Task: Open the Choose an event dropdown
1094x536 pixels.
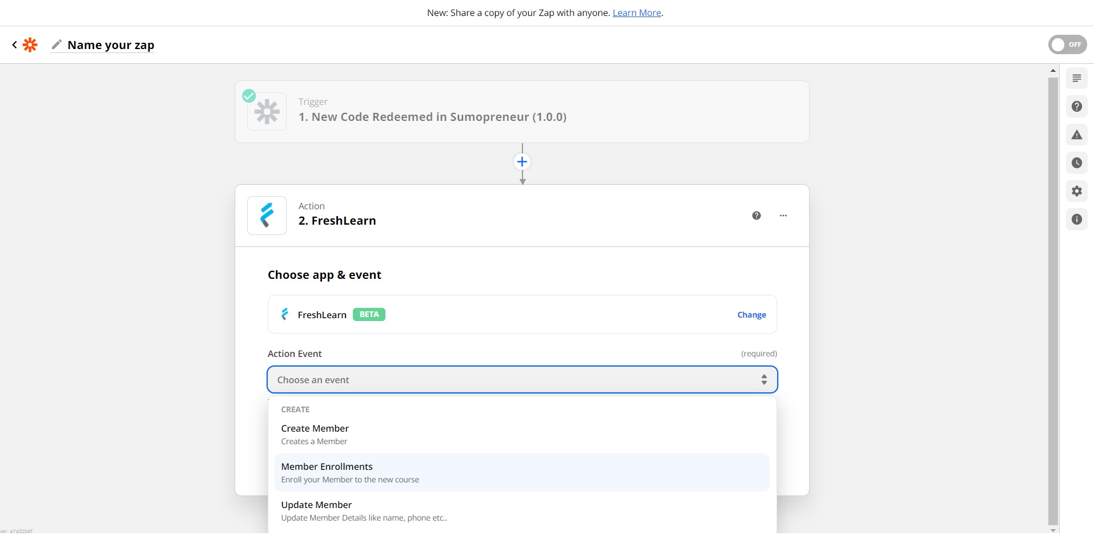Action: point(522,380)
